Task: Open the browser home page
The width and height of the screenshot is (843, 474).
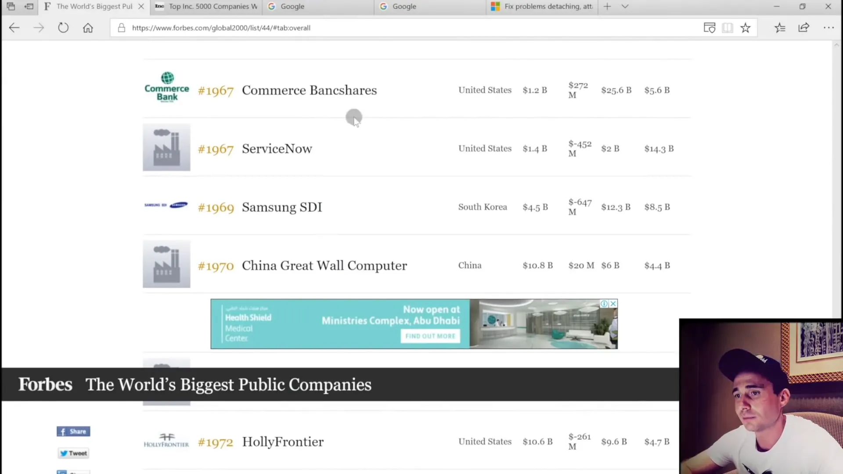Action: click(x=88, y=28)
